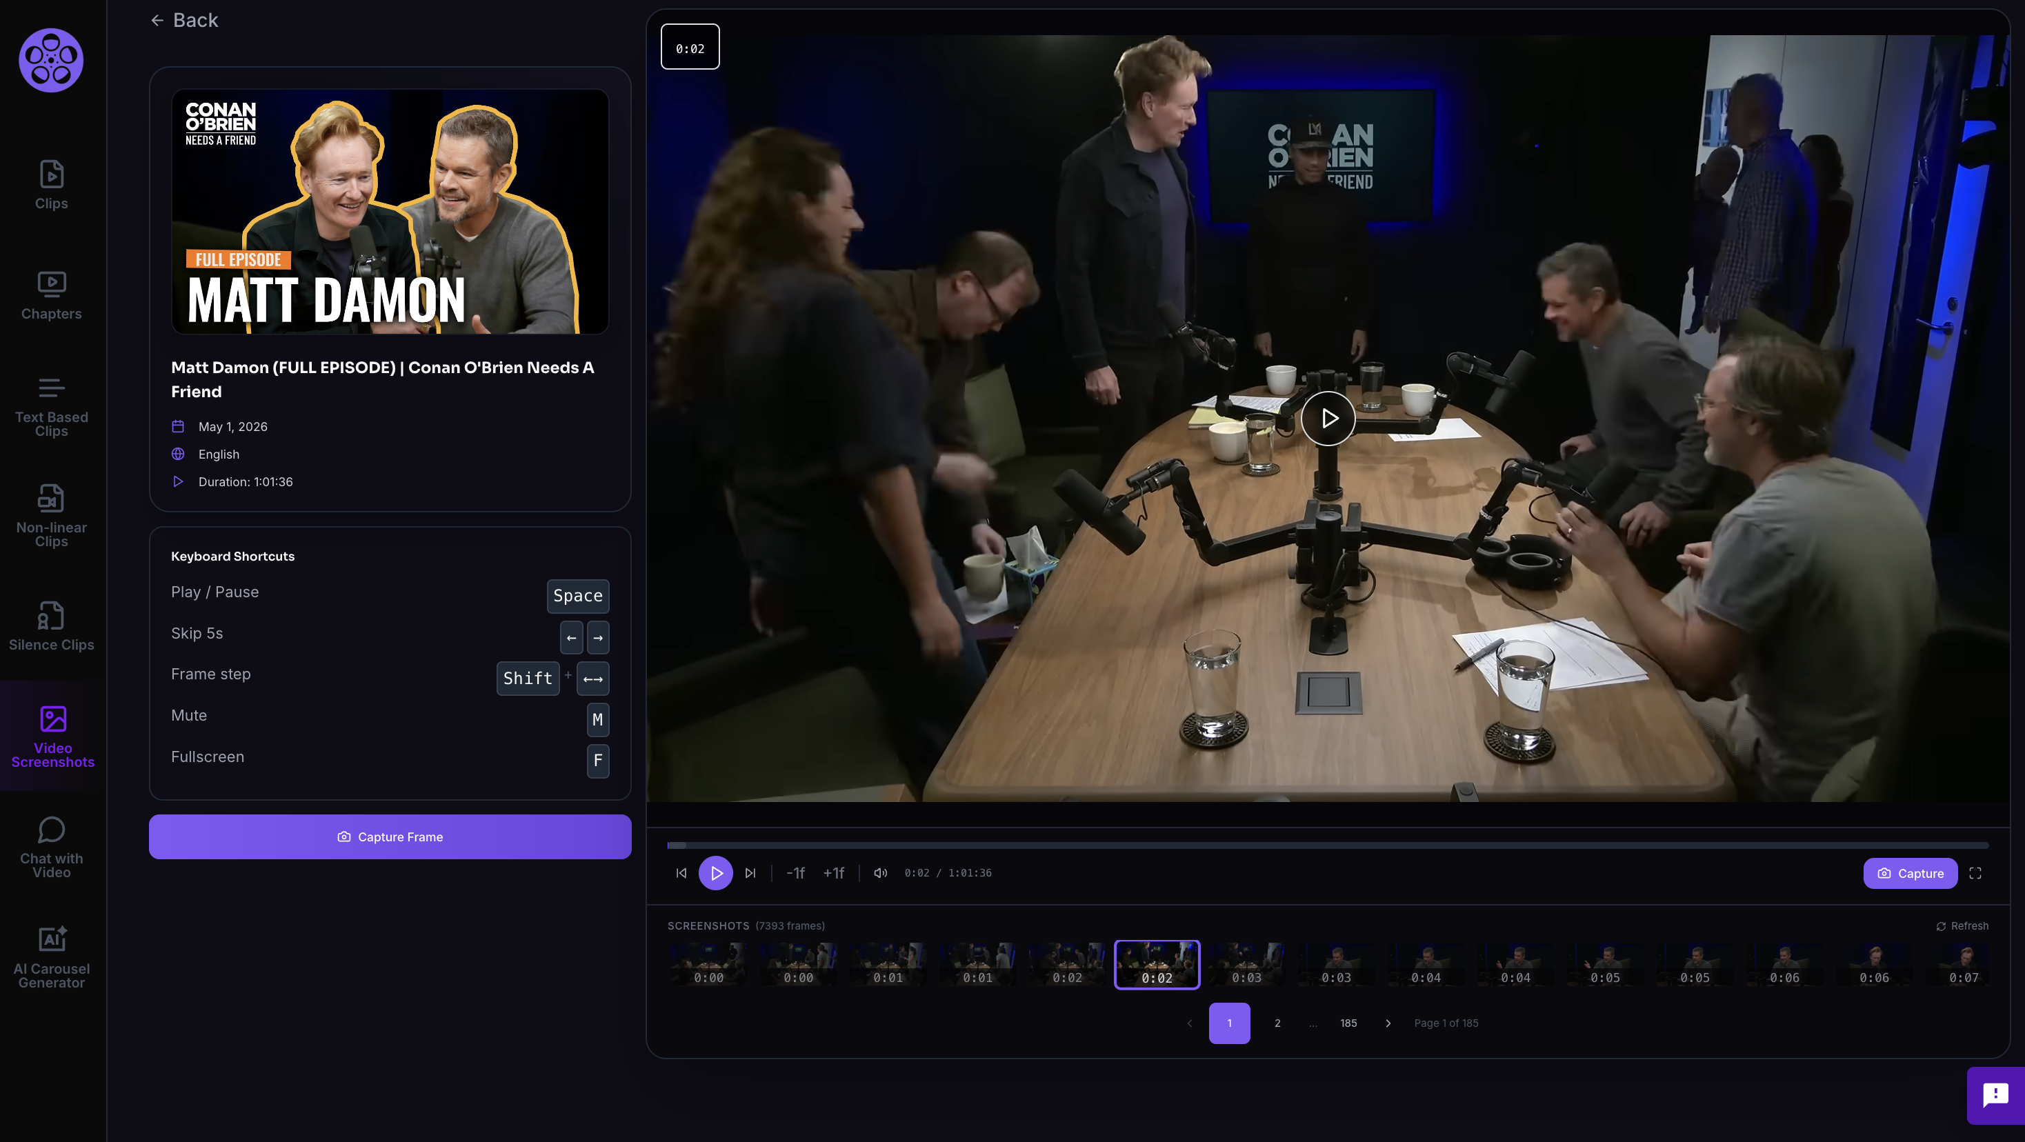Click the video title text

383,379
